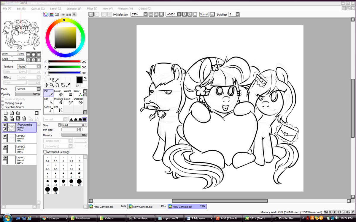Viewport: 356px width, 222px height.
Task: Open the brush size multiplier dropdown
Action: tap(59, 125)
